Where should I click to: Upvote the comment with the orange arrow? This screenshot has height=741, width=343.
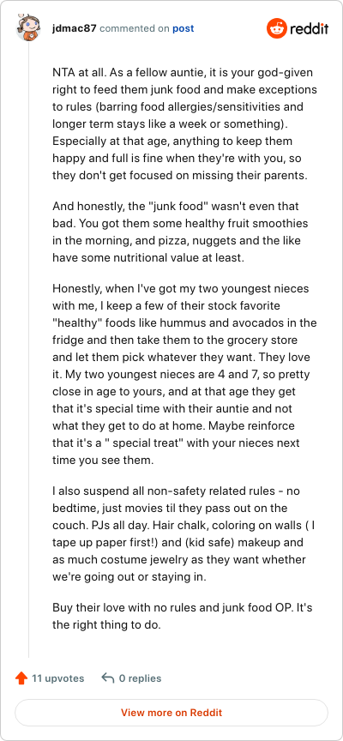click(x=21, y=678)
